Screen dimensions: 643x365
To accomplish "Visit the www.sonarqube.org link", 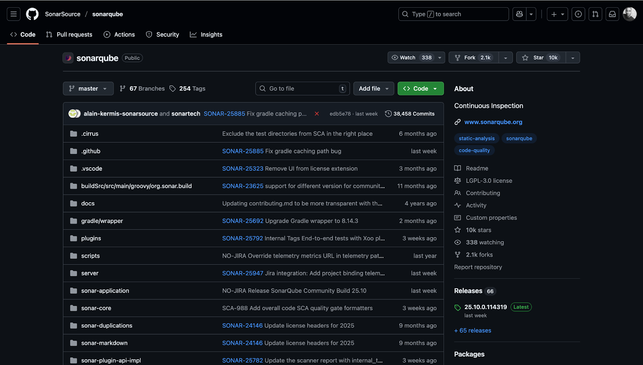I will click(x=494, y=122).
